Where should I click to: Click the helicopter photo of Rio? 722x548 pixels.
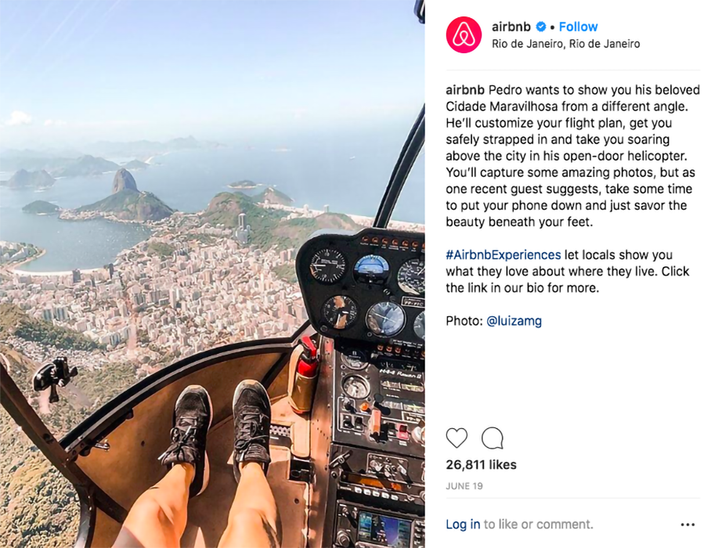click(212, 274)
